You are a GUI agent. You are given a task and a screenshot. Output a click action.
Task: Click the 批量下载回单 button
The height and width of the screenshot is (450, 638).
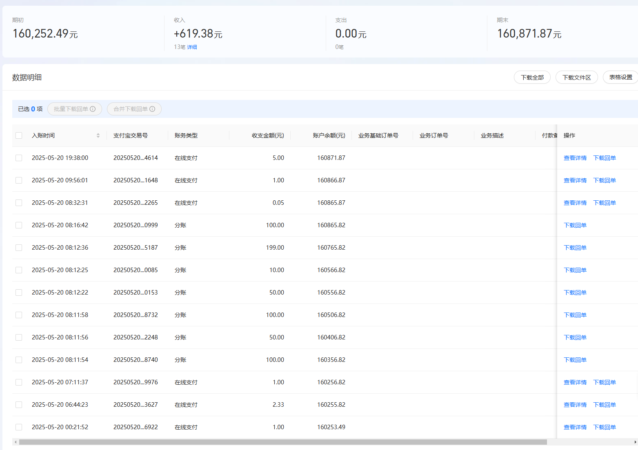click(75, 109)
